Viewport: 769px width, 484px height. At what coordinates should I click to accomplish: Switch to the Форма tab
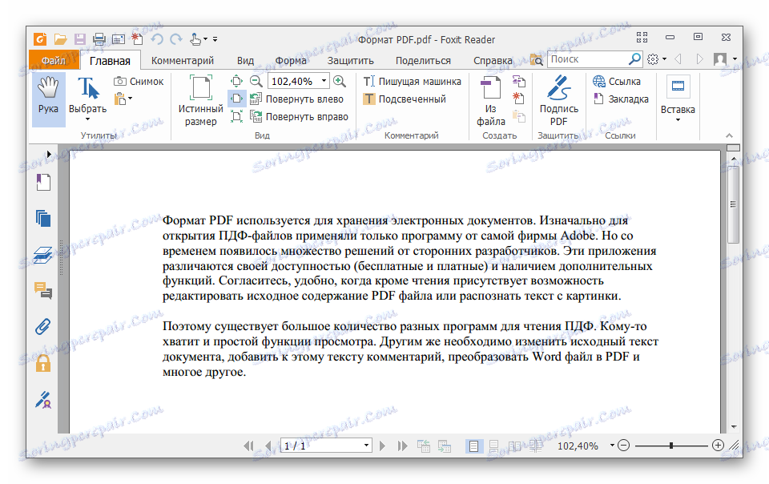[290, 60]
